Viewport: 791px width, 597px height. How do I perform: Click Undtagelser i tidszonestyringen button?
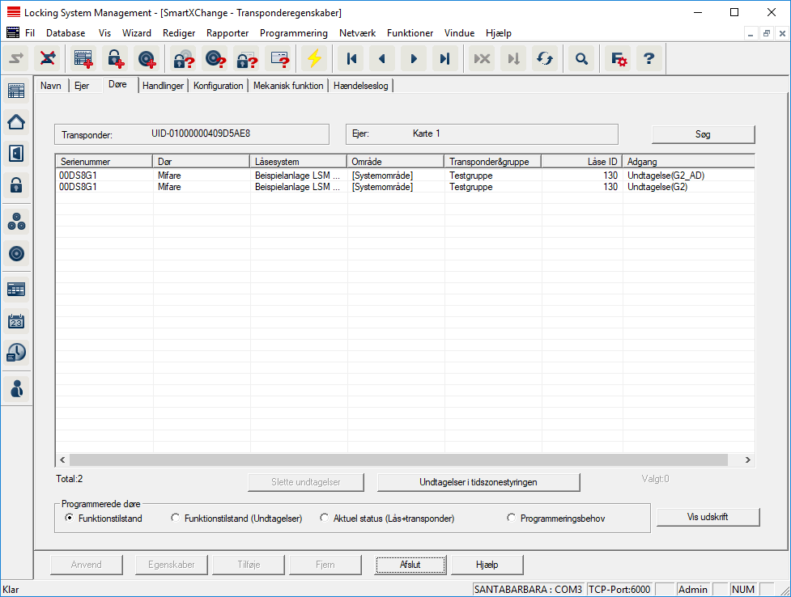coord(478,482)
